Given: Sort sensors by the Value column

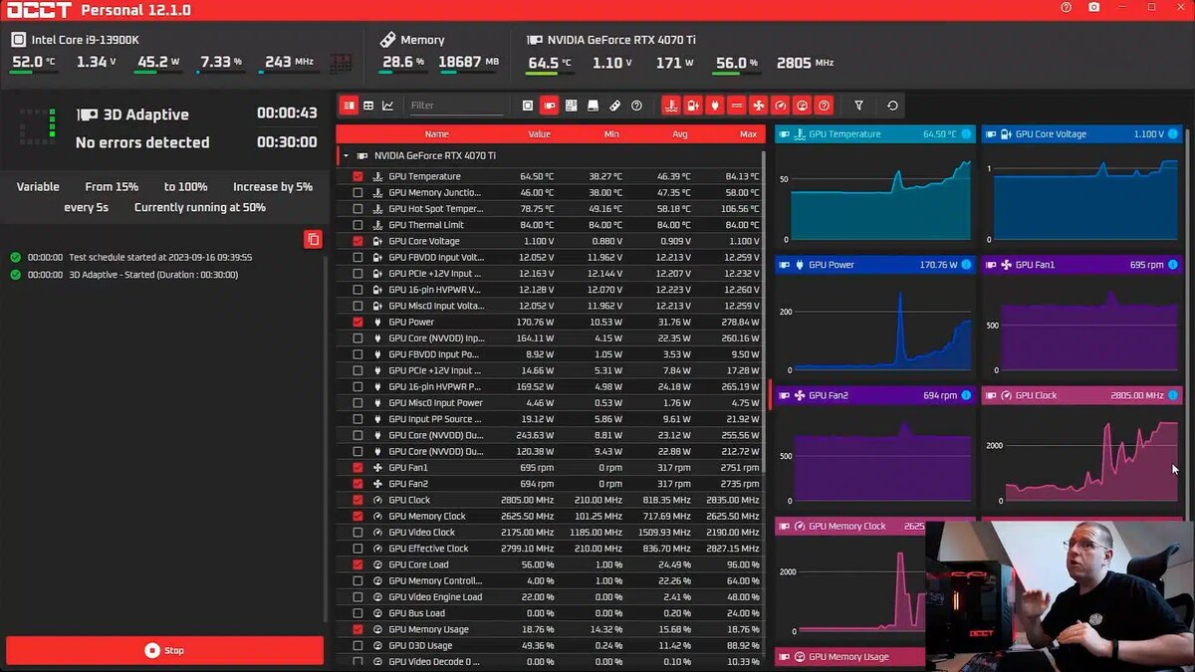Looking at the screenshot, I should point(539,134).
